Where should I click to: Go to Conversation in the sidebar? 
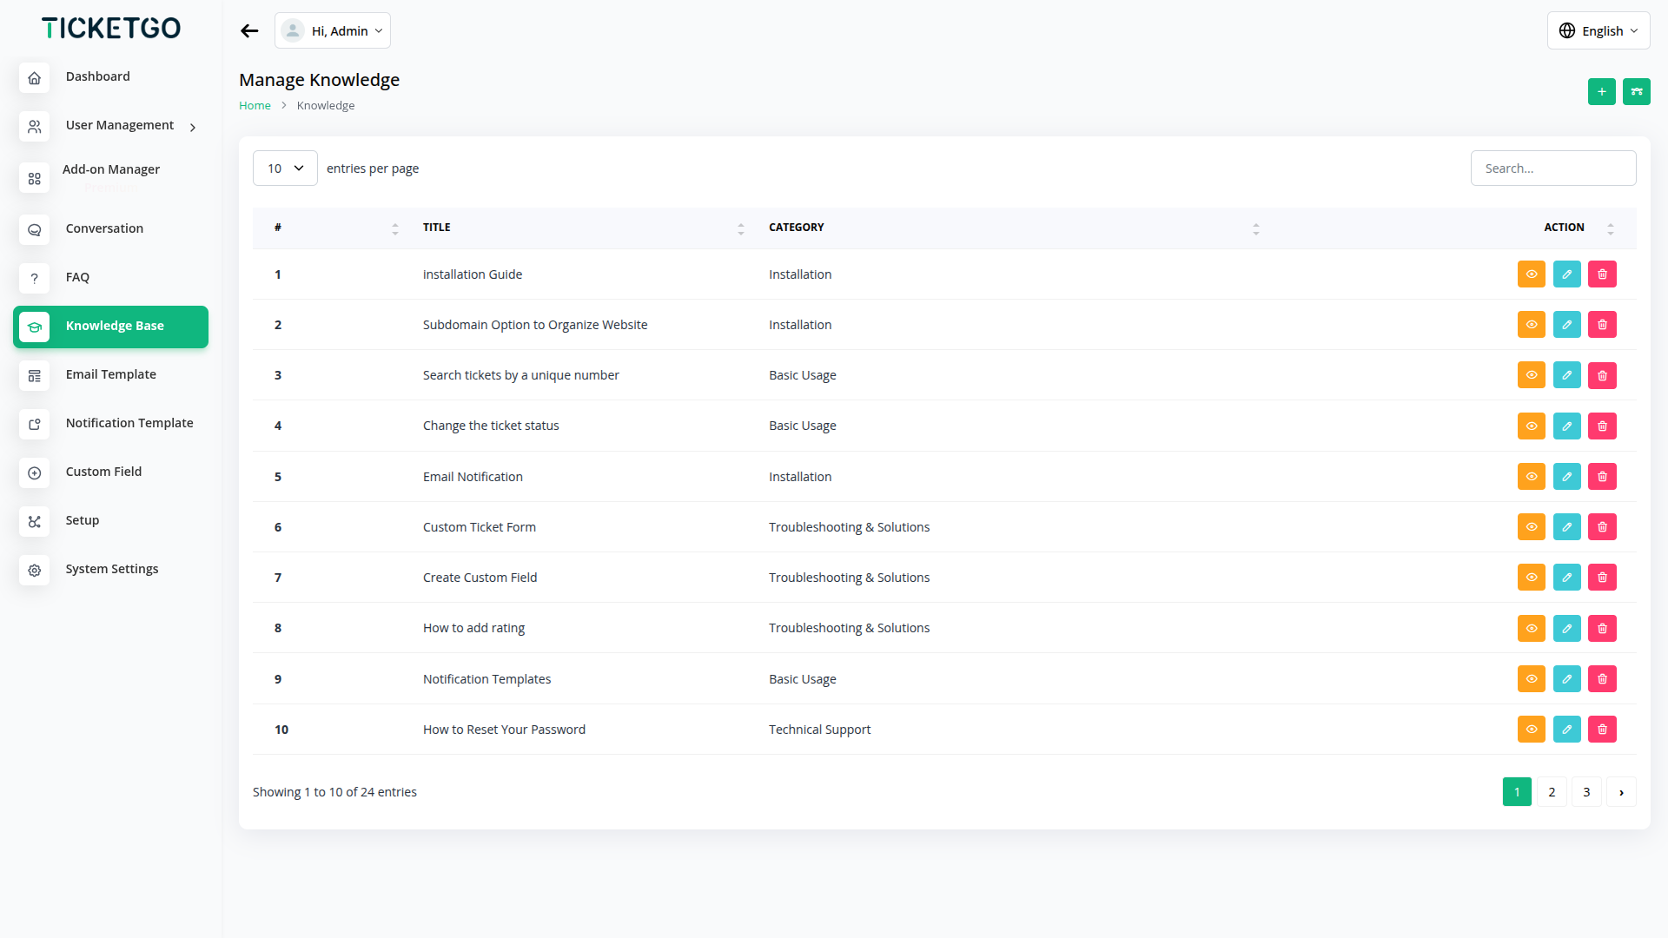[104, 228]
